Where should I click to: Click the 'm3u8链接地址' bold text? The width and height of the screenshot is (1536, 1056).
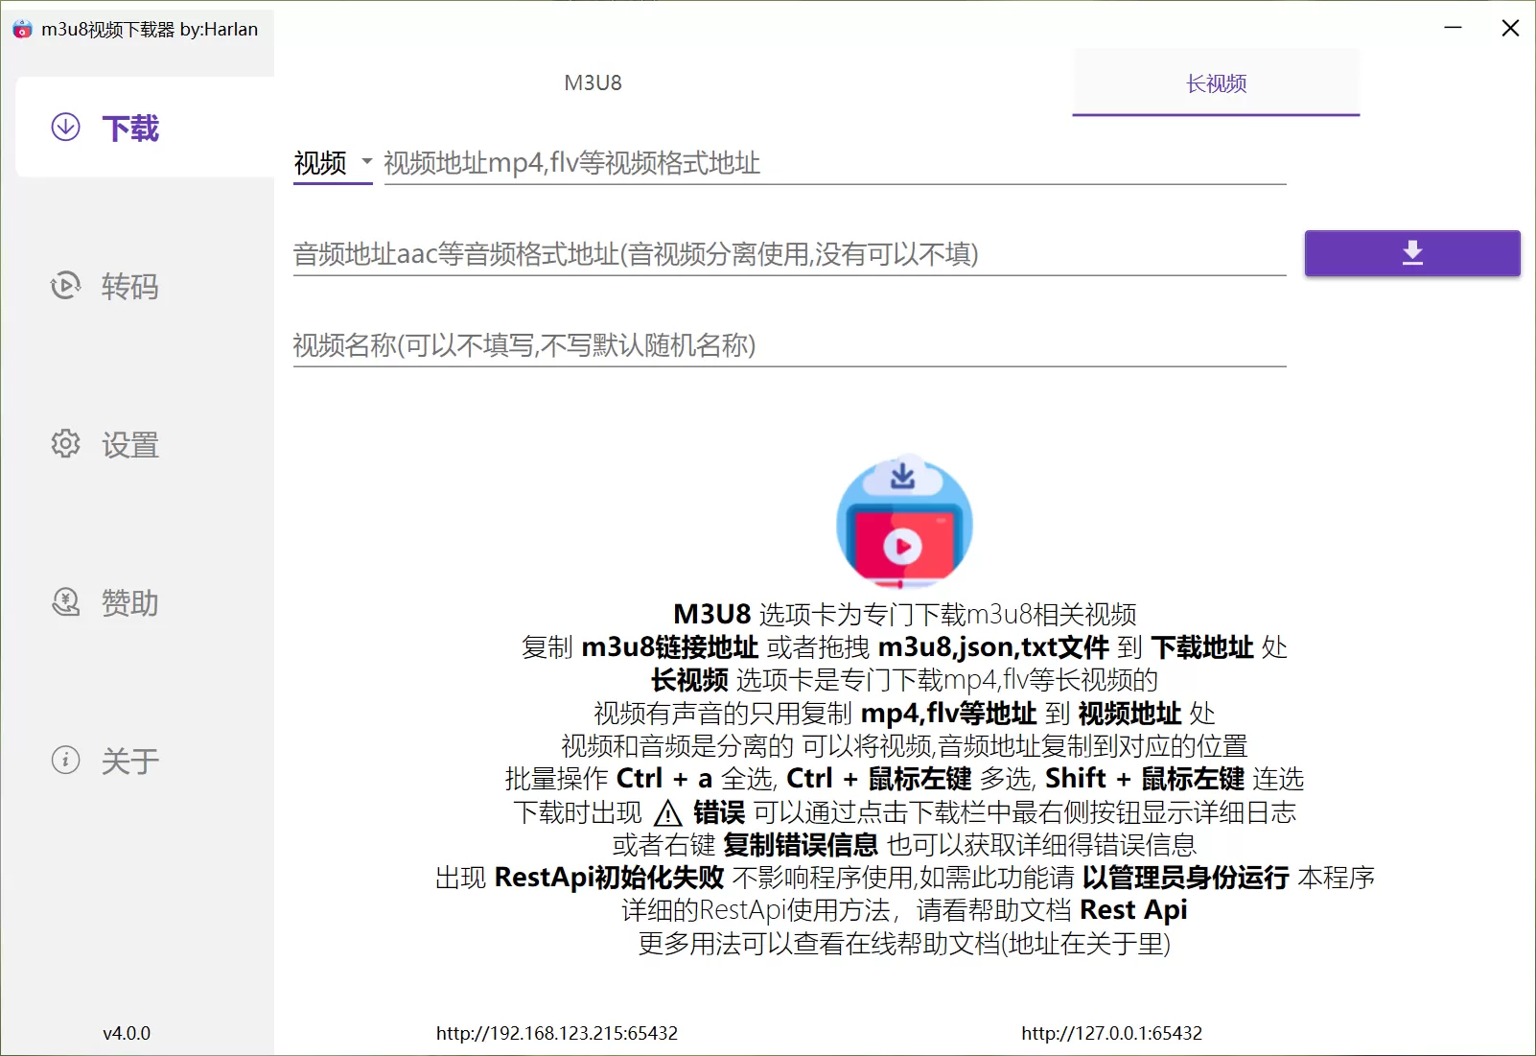point(670,647)
